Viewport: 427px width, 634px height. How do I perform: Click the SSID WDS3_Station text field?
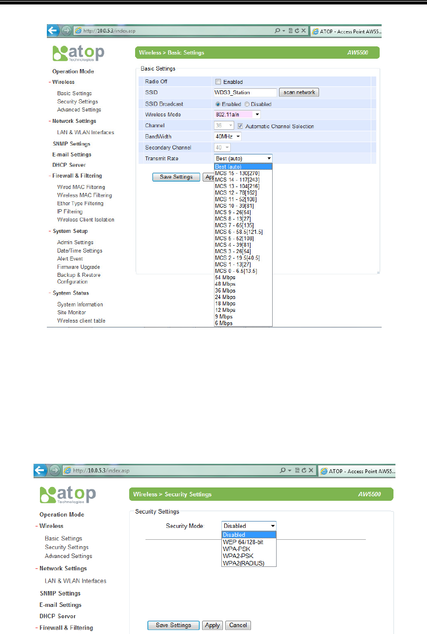tap(245, 92)
